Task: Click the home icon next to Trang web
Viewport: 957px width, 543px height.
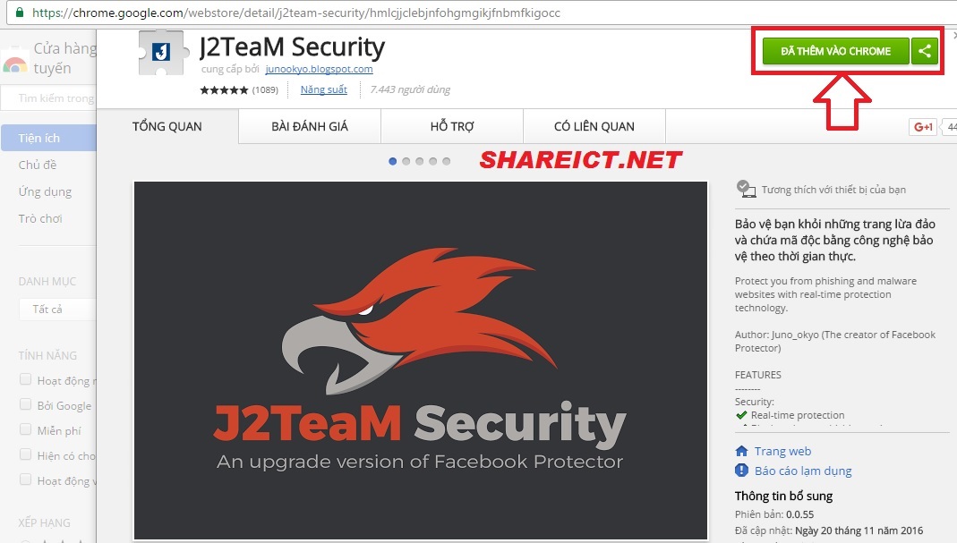Action: point(741,451)
